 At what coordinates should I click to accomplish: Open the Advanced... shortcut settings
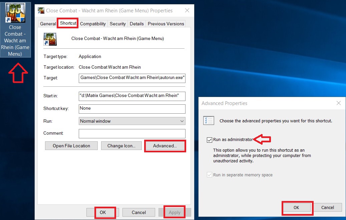[x=165, y=146]
